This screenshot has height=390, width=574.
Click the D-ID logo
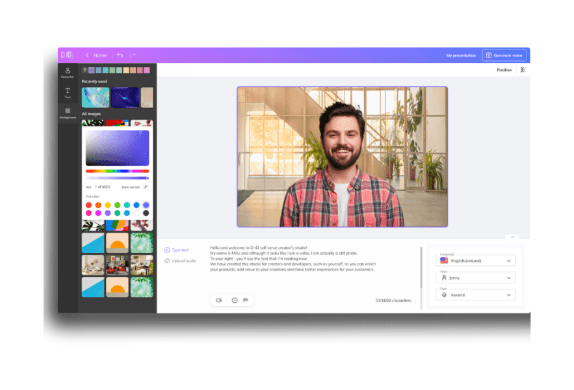67,55
